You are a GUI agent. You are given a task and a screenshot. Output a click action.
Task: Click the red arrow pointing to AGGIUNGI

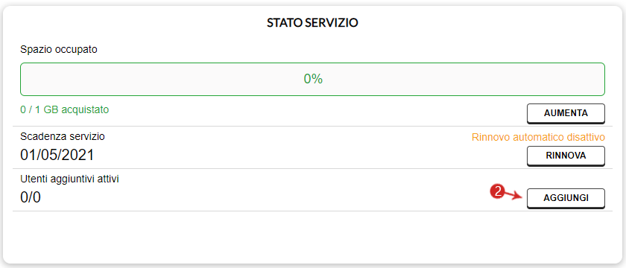click(x=513, y=195)
